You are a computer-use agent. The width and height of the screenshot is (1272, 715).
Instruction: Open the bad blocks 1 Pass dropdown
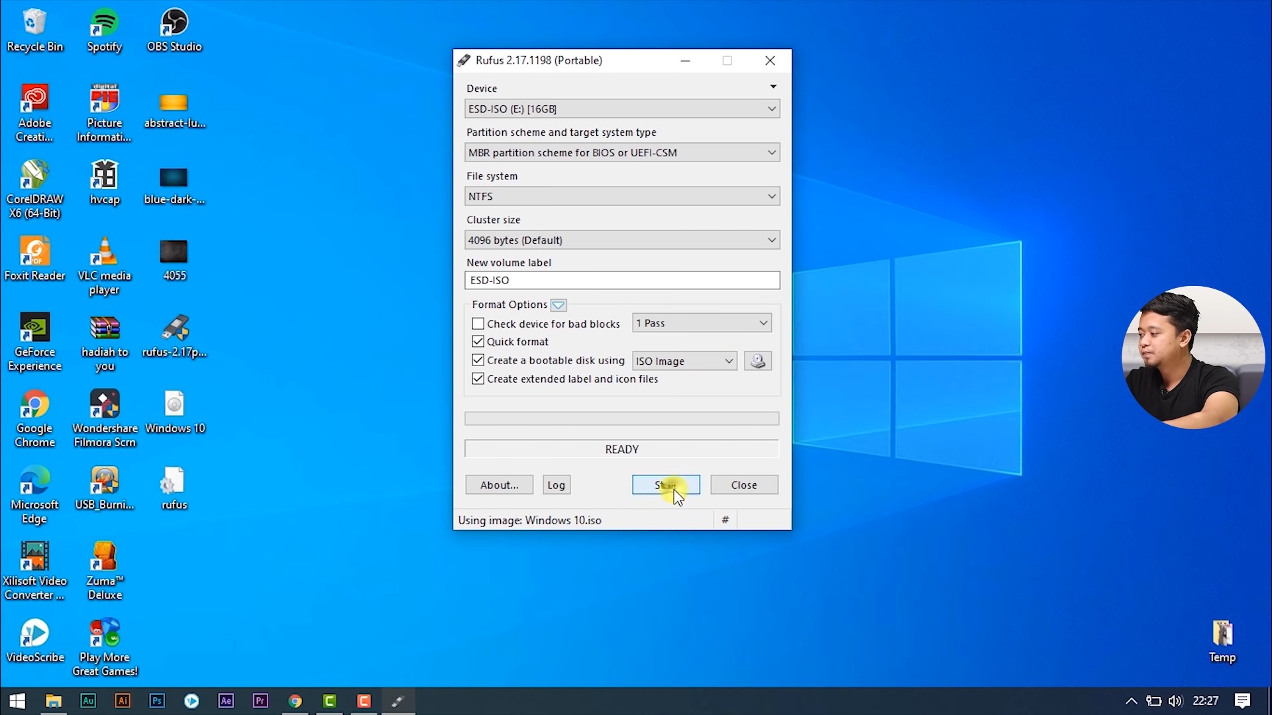pyautogui.click(x=702, y=323)
